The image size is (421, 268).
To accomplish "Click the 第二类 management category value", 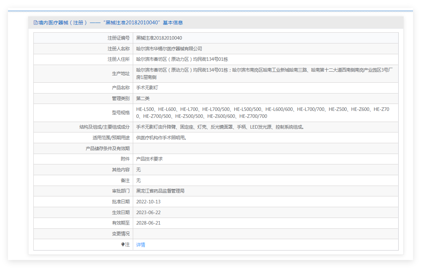I will pyautogui.click(x=143, y=98).
